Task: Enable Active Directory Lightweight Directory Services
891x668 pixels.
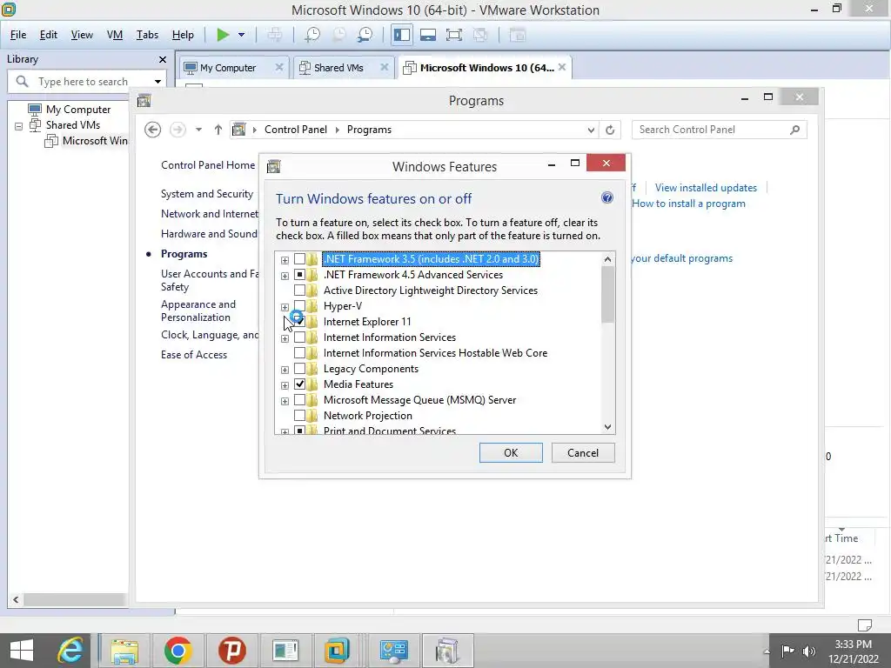Action: click(x=299, y=291)
